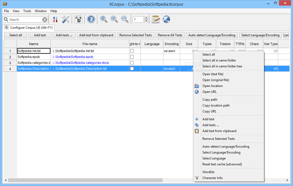Open the Help menu
The width and height of the screenshot is (293, 186).
pyautogui.click(x=54, y=11)
